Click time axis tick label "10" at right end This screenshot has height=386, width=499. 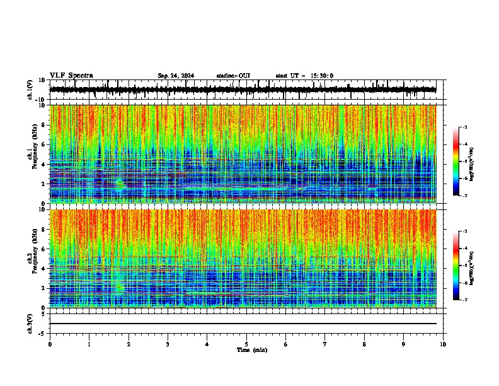coord(443,344)
